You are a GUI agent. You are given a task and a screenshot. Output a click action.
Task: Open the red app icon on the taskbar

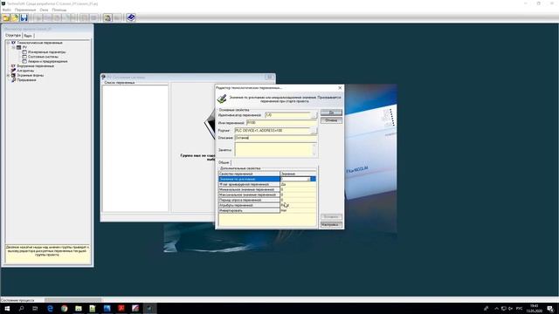pos(121,308)
